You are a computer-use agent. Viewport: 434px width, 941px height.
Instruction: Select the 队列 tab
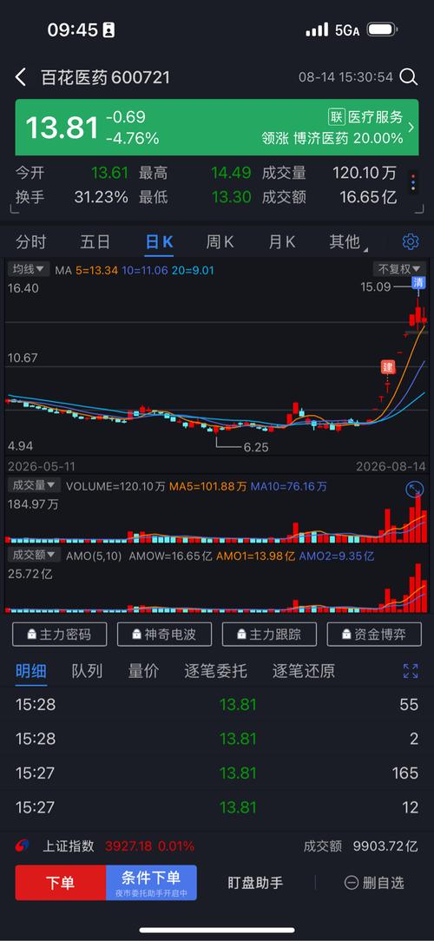coord(87,671)
